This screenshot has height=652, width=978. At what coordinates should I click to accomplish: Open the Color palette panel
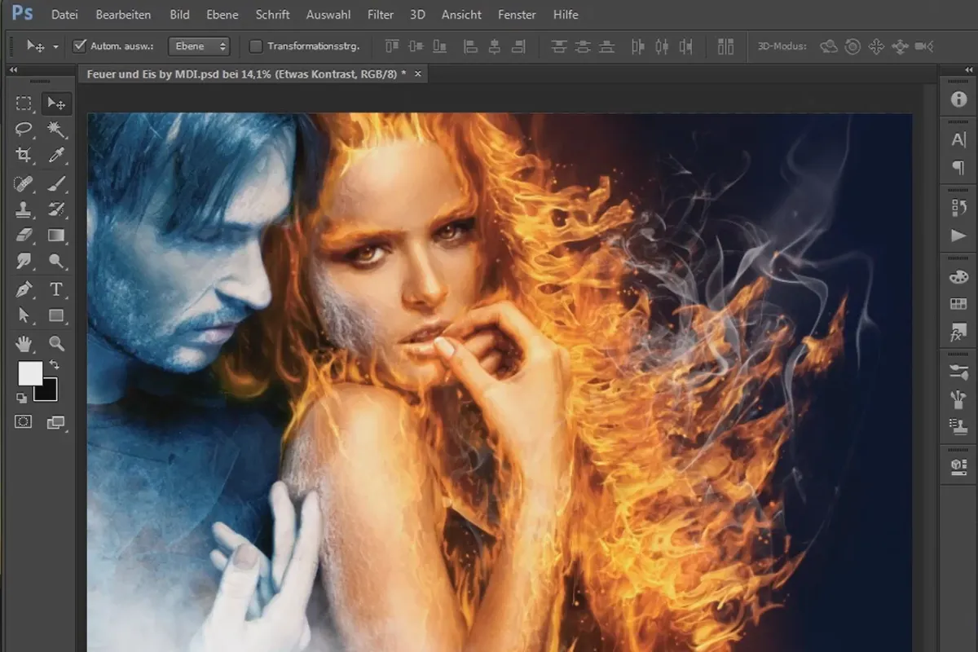point(958,276)
